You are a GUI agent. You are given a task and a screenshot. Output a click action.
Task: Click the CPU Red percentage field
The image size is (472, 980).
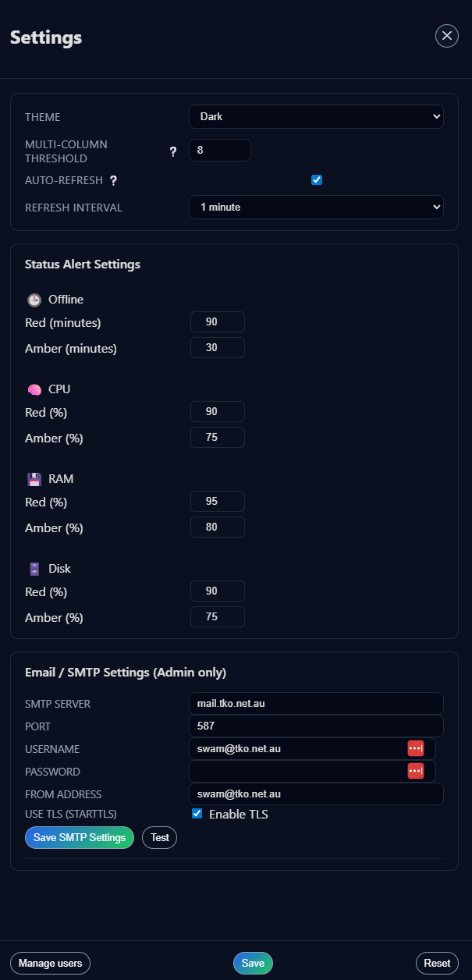[x=218, y=411]
